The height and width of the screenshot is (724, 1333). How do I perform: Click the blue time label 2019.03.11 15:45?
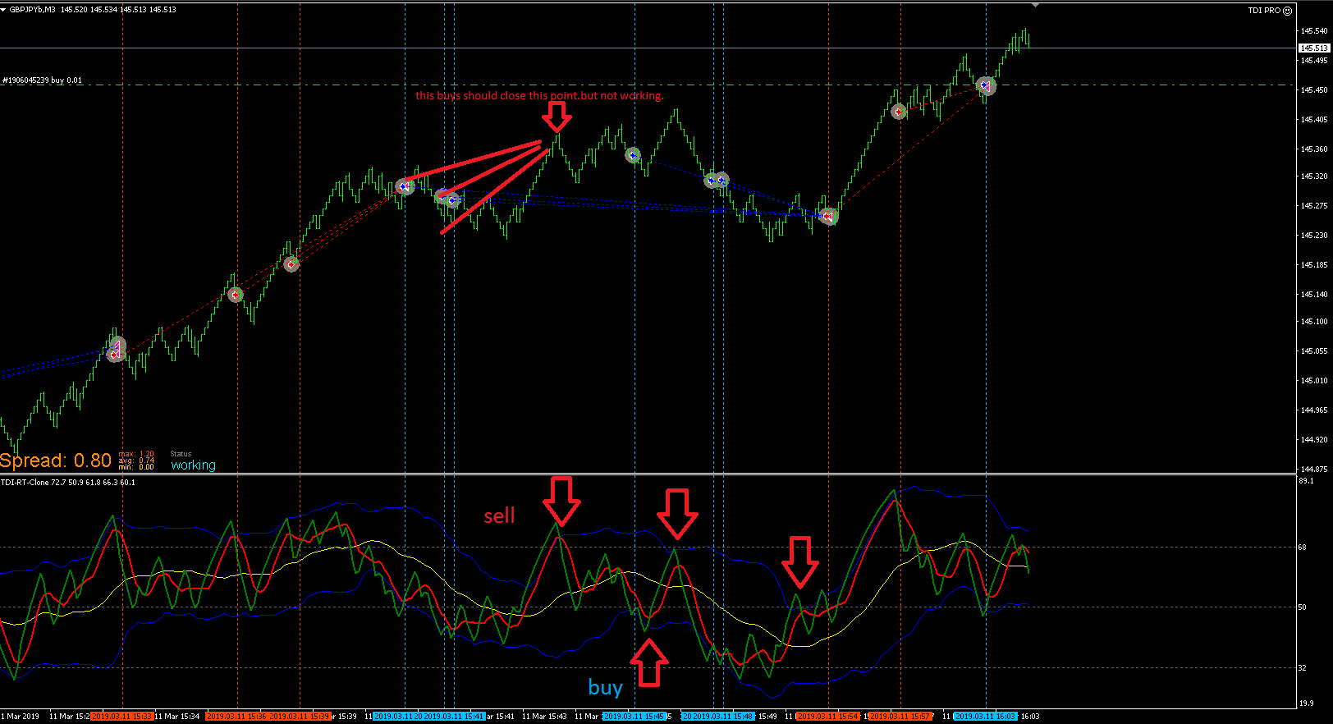point(634,717)
